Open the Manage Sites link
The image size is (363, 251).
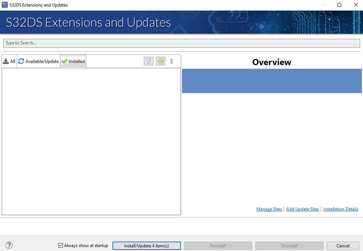pyautogui.click(x=269, y=209)
